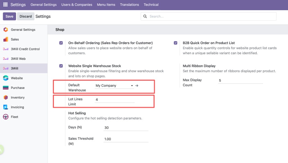Screen dimensions: 288x163
Task: Click the Website globe icon
Action: [6, 78]
